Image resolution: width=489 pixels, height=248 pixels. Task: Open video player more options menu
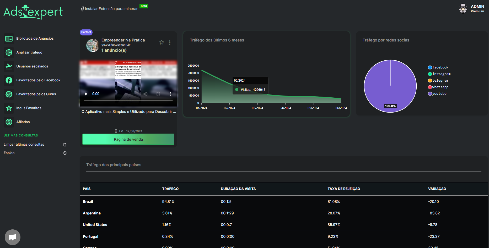170,94
